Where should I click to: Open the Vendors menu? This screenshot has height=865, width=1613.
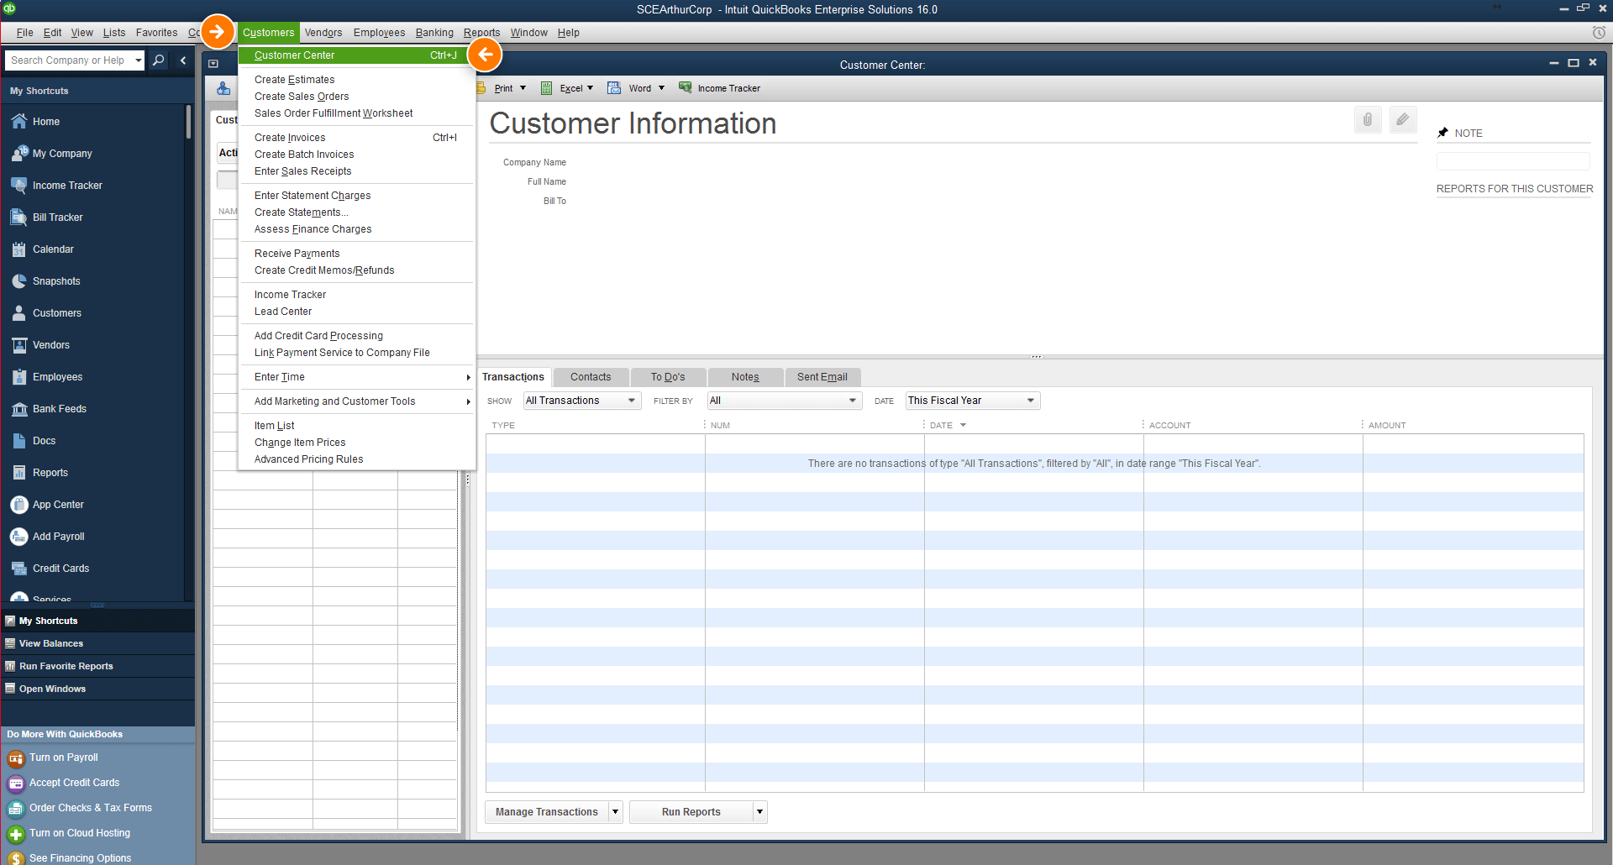pos(323,33)
